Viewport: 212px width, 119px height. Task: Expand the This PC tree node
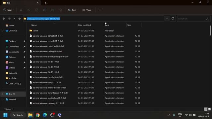tap(3, 94)
